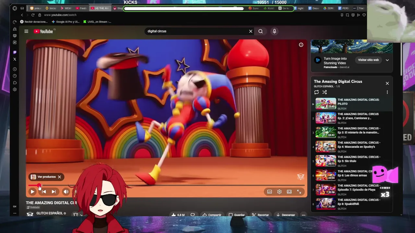The height and width of the screenshot is (233, 415).
Task: Close The Amazing Digital Circus playlist panel
Action: (387, 83)
